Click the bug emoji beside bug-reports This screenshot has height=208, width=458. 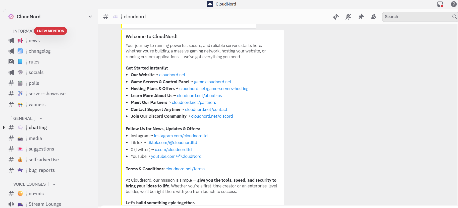click(x=20, y=170)
